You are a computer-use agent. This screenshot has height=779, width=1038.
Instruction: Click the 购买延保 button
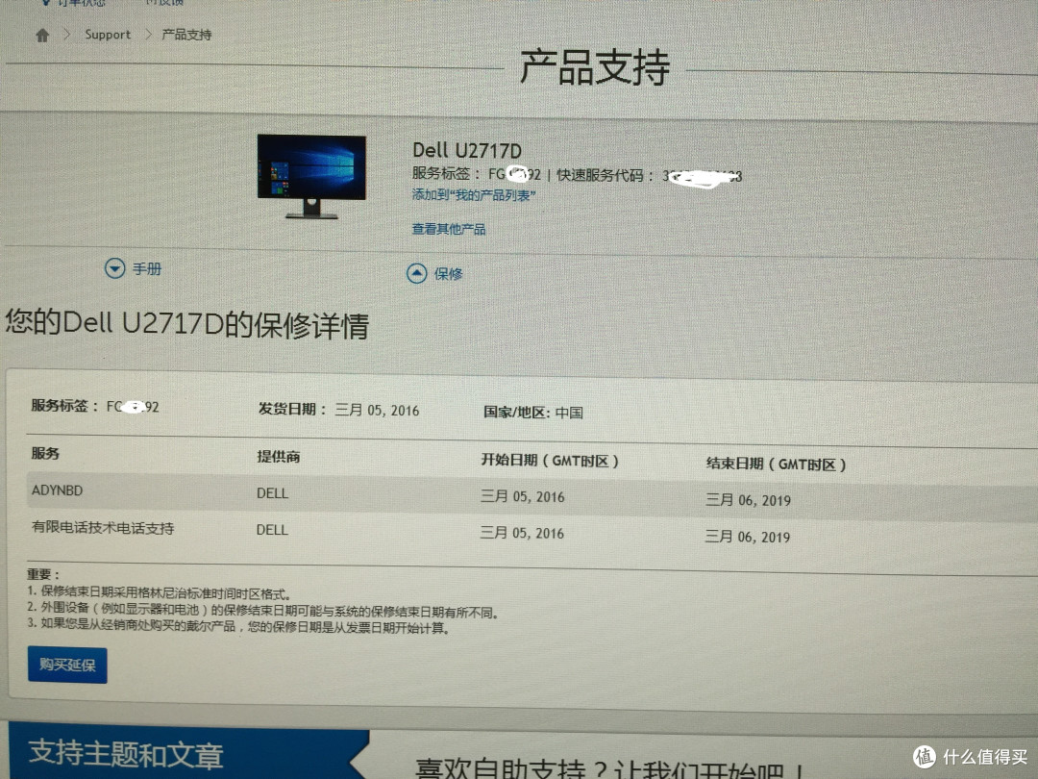(x=67, y=665)
